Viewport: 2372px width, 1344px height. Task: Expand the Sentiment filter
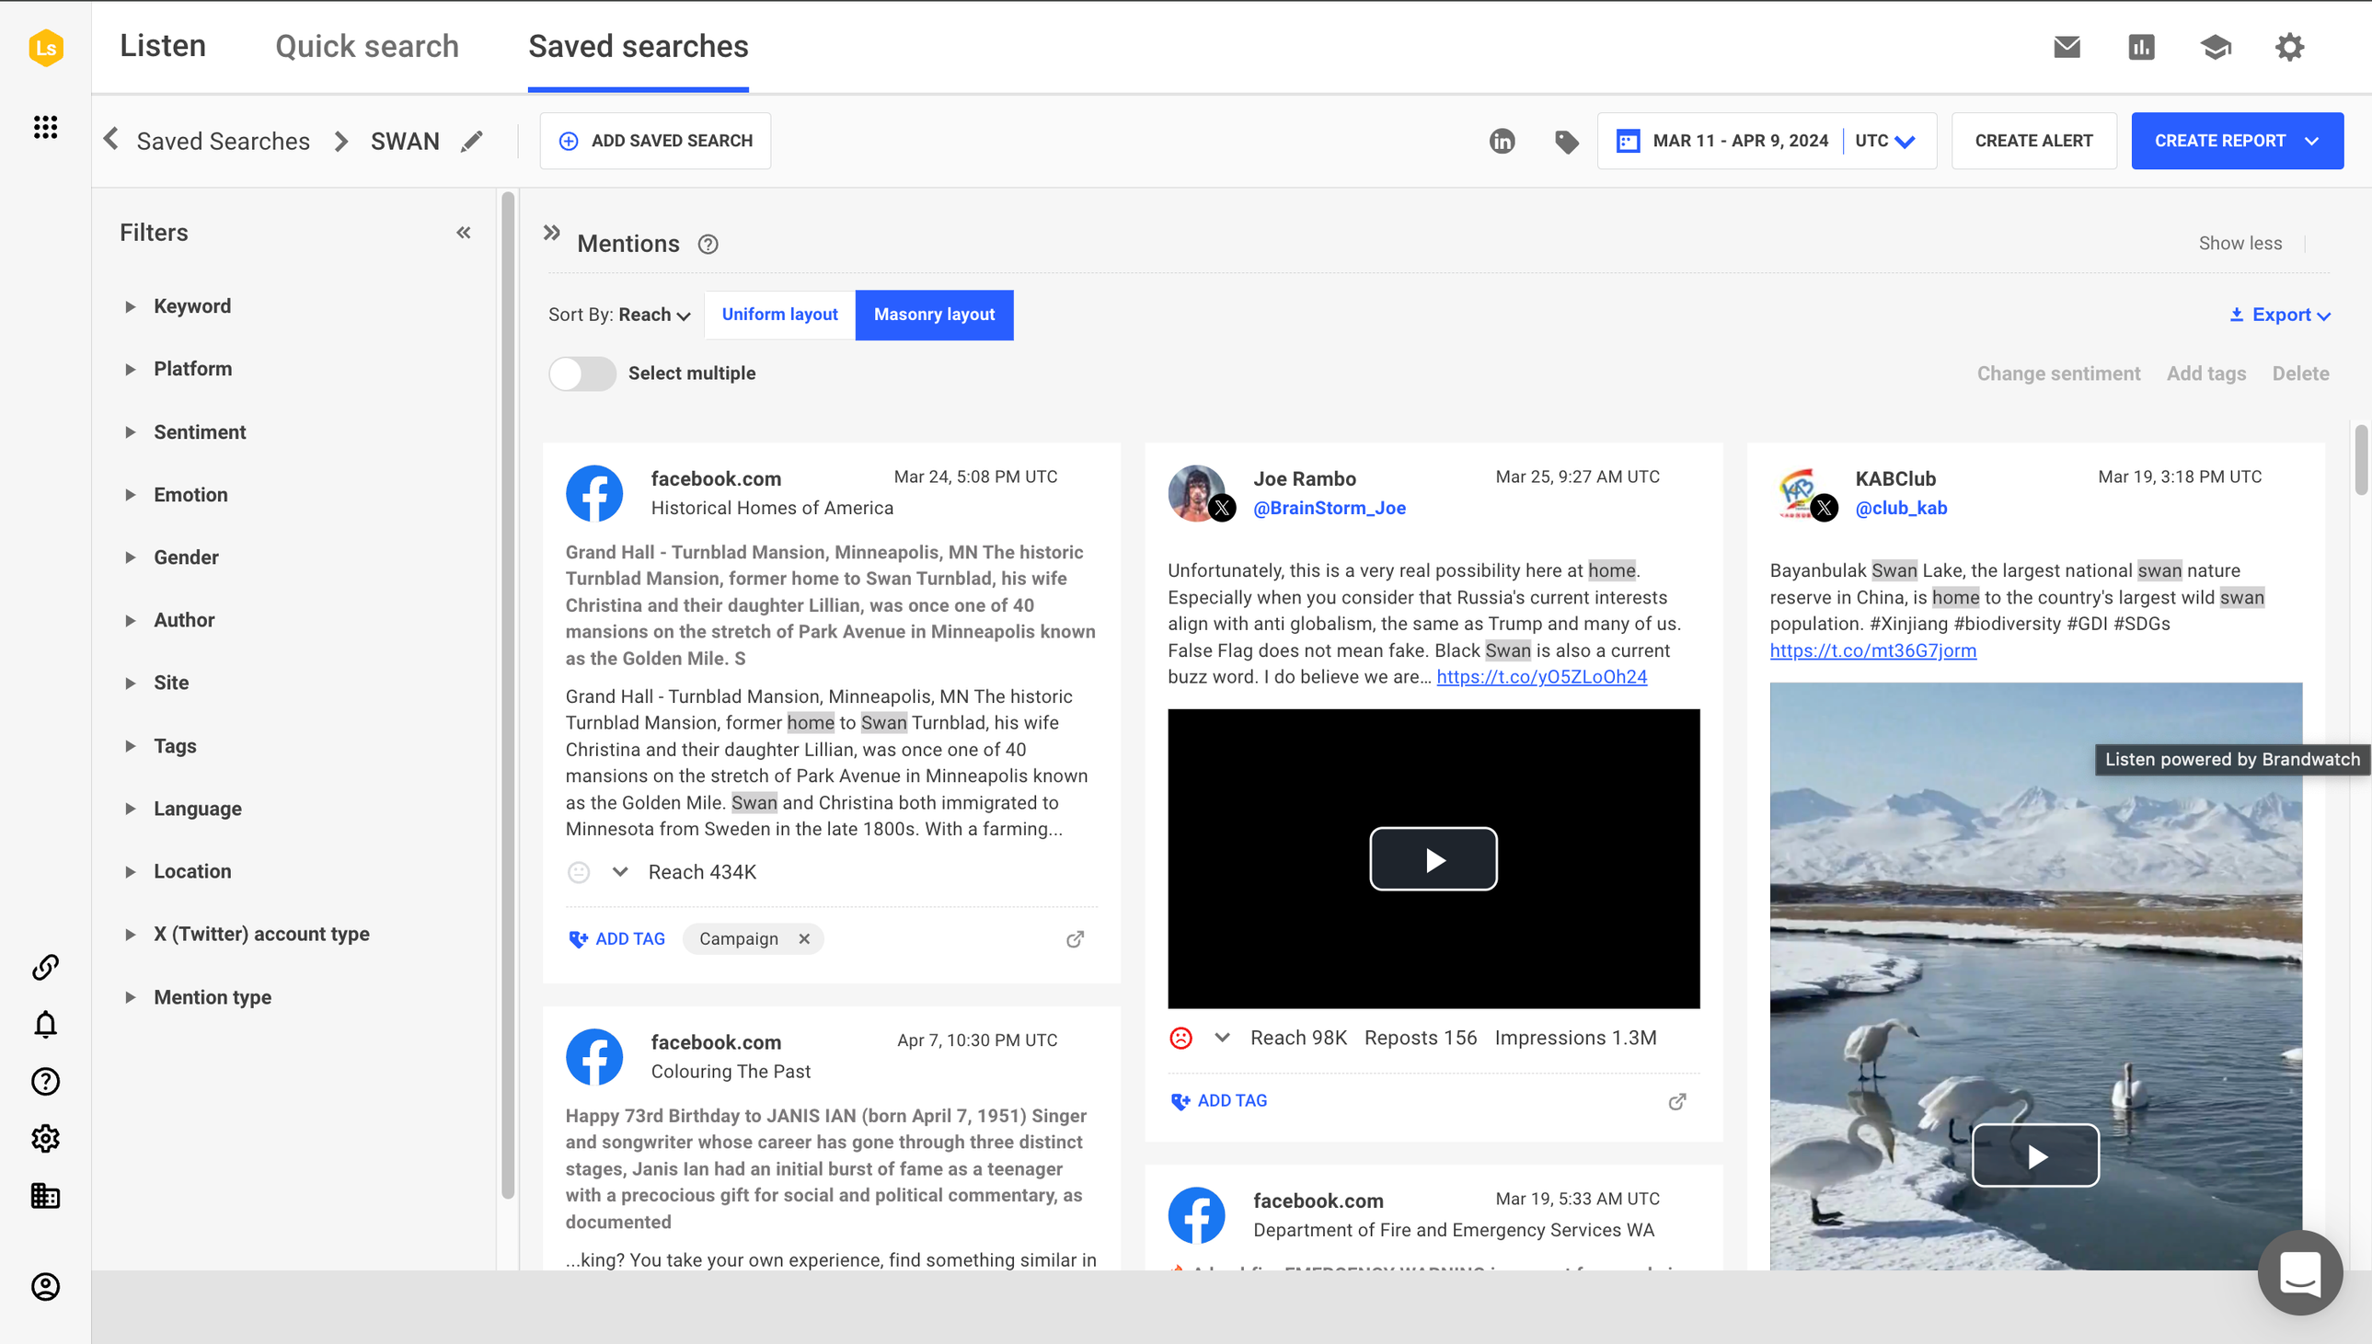click(200, 432)
